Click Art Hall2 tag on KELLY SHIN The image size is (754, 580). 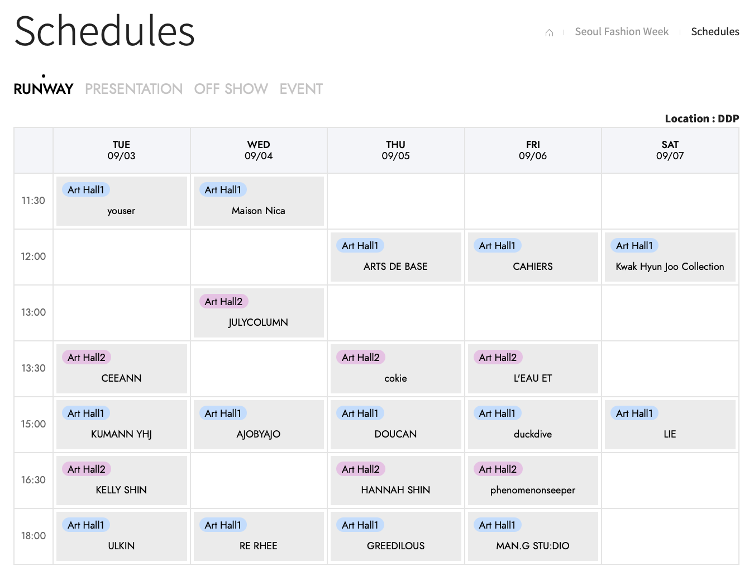(87, 469)
